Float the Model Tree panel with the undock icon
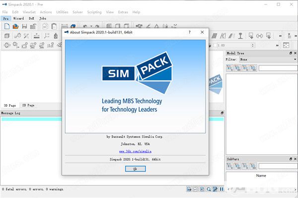Image resolution: width=298 pixels, height=198 pixels. (291, 53)
